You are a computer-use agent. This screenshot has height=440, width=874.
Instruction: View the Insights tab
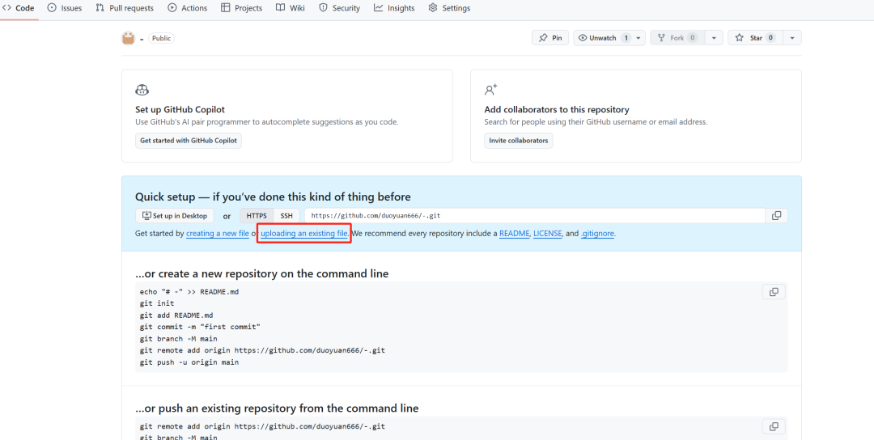tap(394, 8)
